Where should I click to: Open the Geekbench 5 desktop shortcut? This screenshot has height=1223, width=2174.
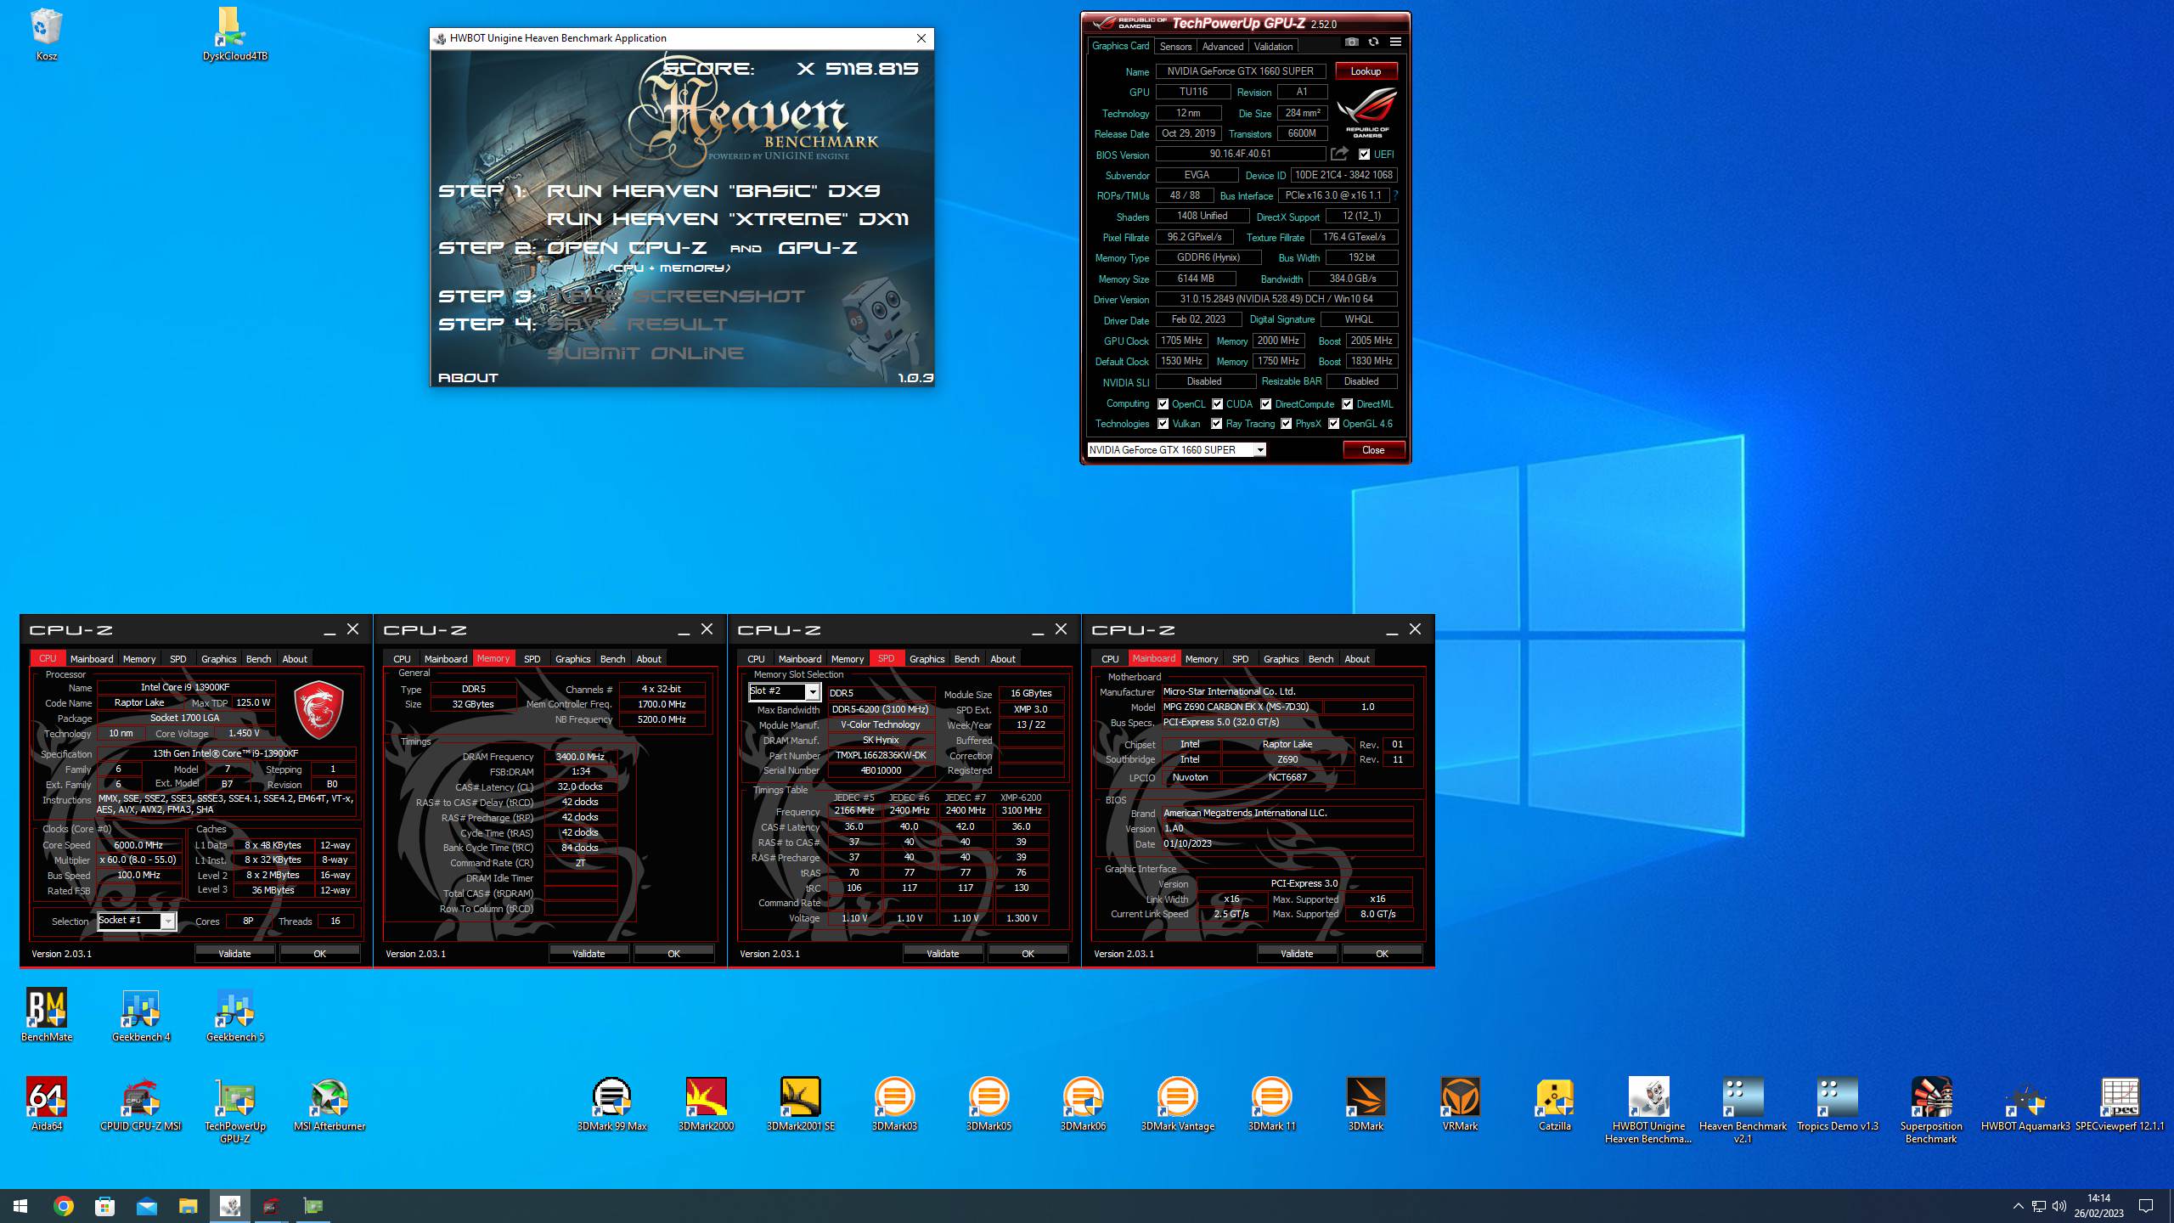coord(235,1015)
